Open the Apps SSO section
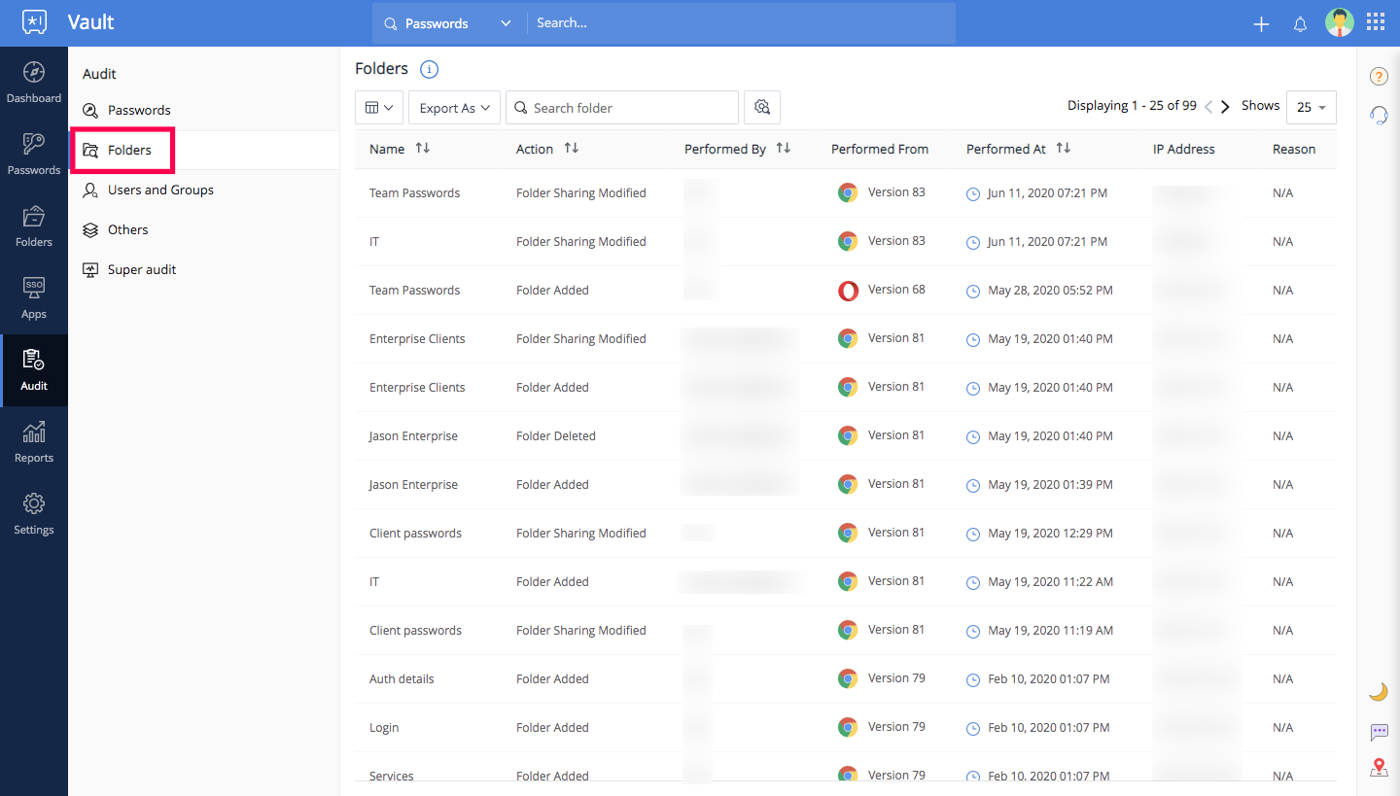Screen dimensions: 1400x796 pyautogui.click(x=34, y=298)
